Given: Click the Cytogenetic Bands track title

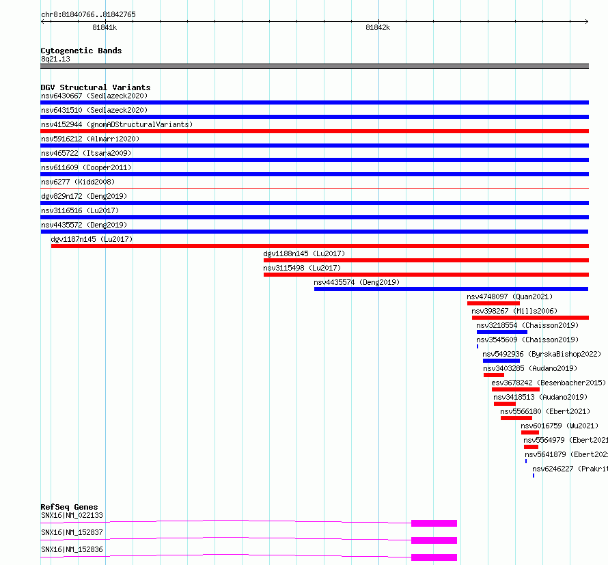Looking at the screenshot, I should coord(81,51).
